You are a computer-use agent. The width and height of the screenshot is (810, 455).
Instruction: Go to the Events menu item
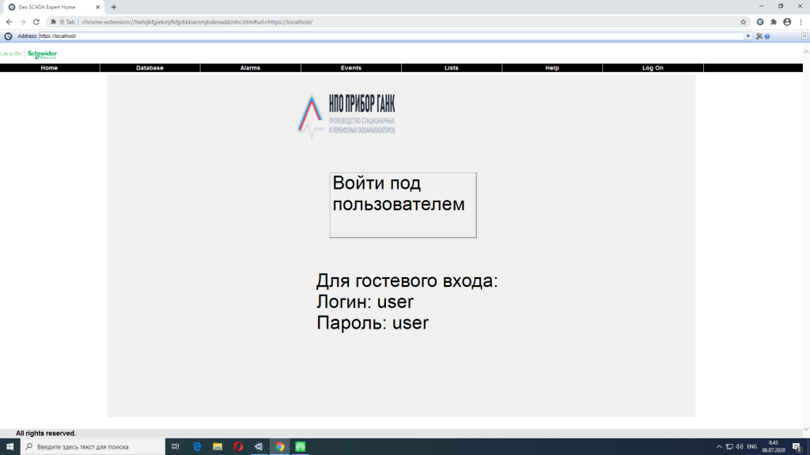point(350,68)
